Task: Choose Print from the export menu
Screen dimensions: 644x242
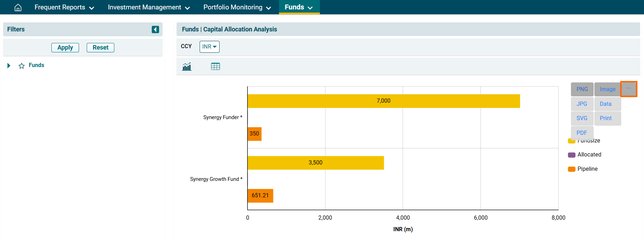Action: [x=606, y=118]
